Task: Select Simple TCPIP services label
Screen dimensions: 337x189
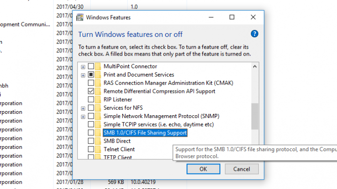Action: click(x=159, y=125)
